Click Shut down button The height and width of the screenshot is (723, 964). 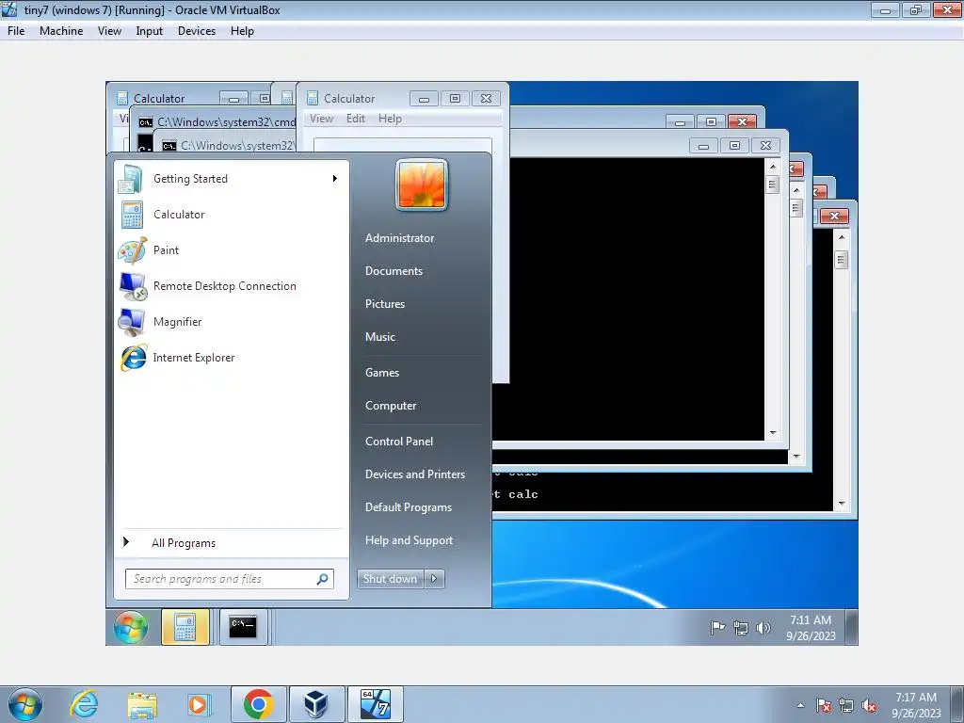[x=391, y=579]
